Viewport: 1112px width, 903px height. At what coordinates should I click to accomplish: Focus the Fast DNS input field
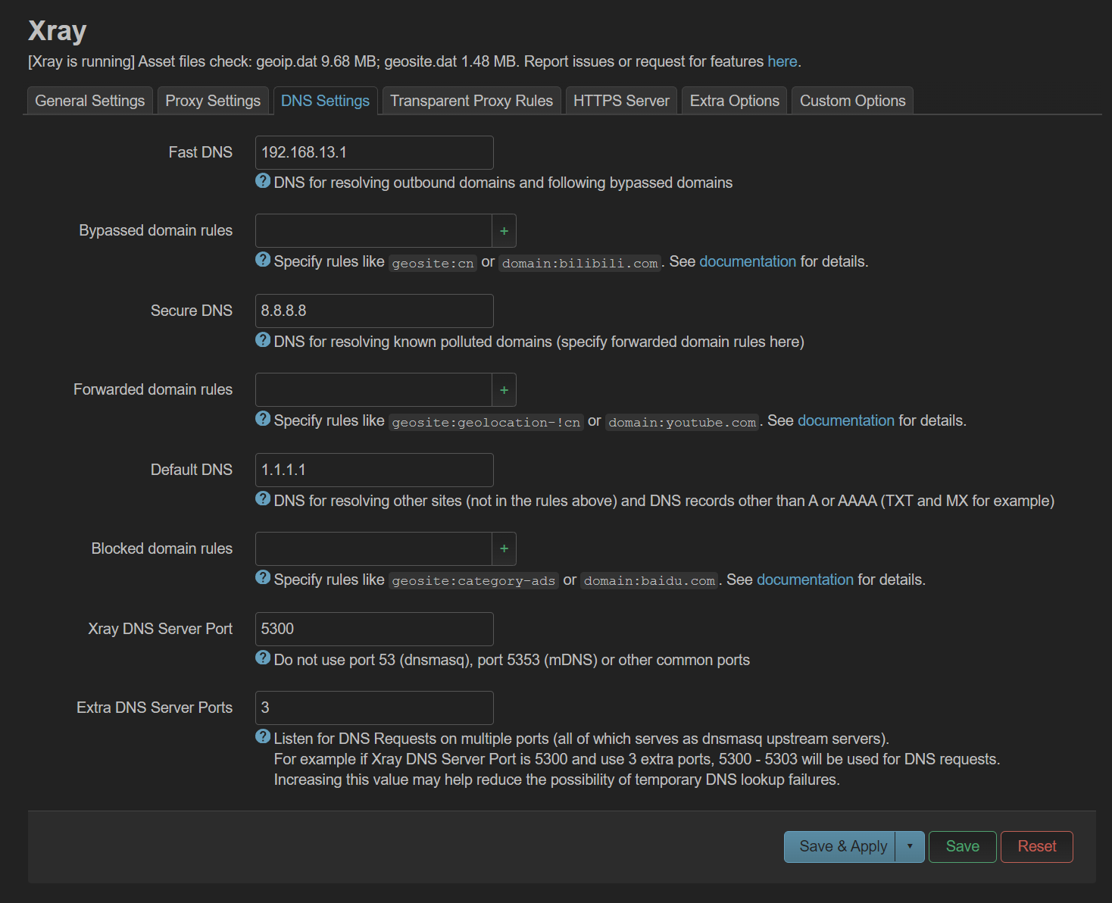pyautogui.click(x=374, y=152)
